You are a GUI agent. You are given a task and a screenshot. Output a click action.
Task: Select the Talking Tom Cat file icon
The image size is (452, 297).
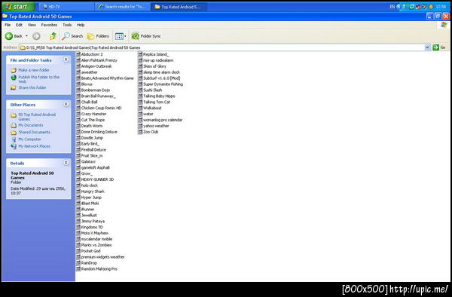click(140, 102)
